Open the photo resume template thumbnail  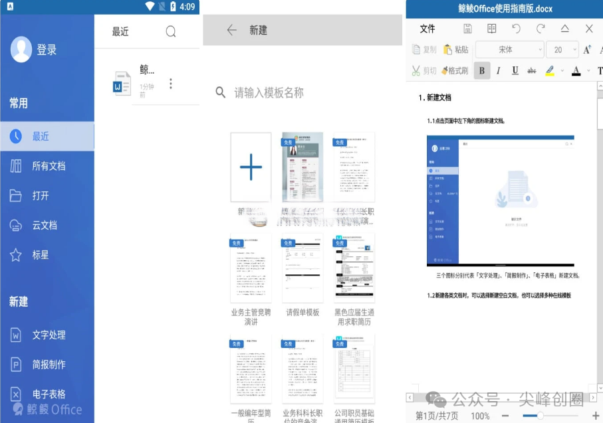pos(302,167)
